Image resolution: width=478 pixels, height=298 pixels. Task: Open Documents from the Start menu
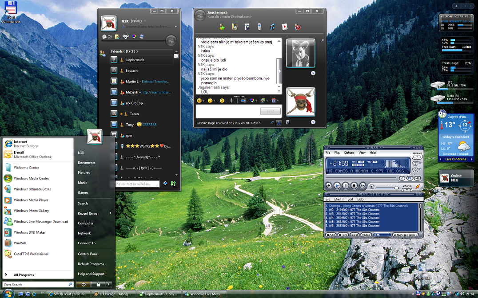pyautogui.click(x=87, y=163)
